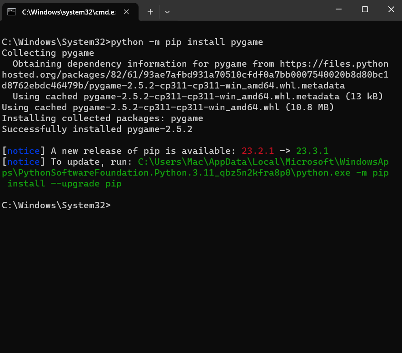Open a new terminal tab

pos(150,12)
